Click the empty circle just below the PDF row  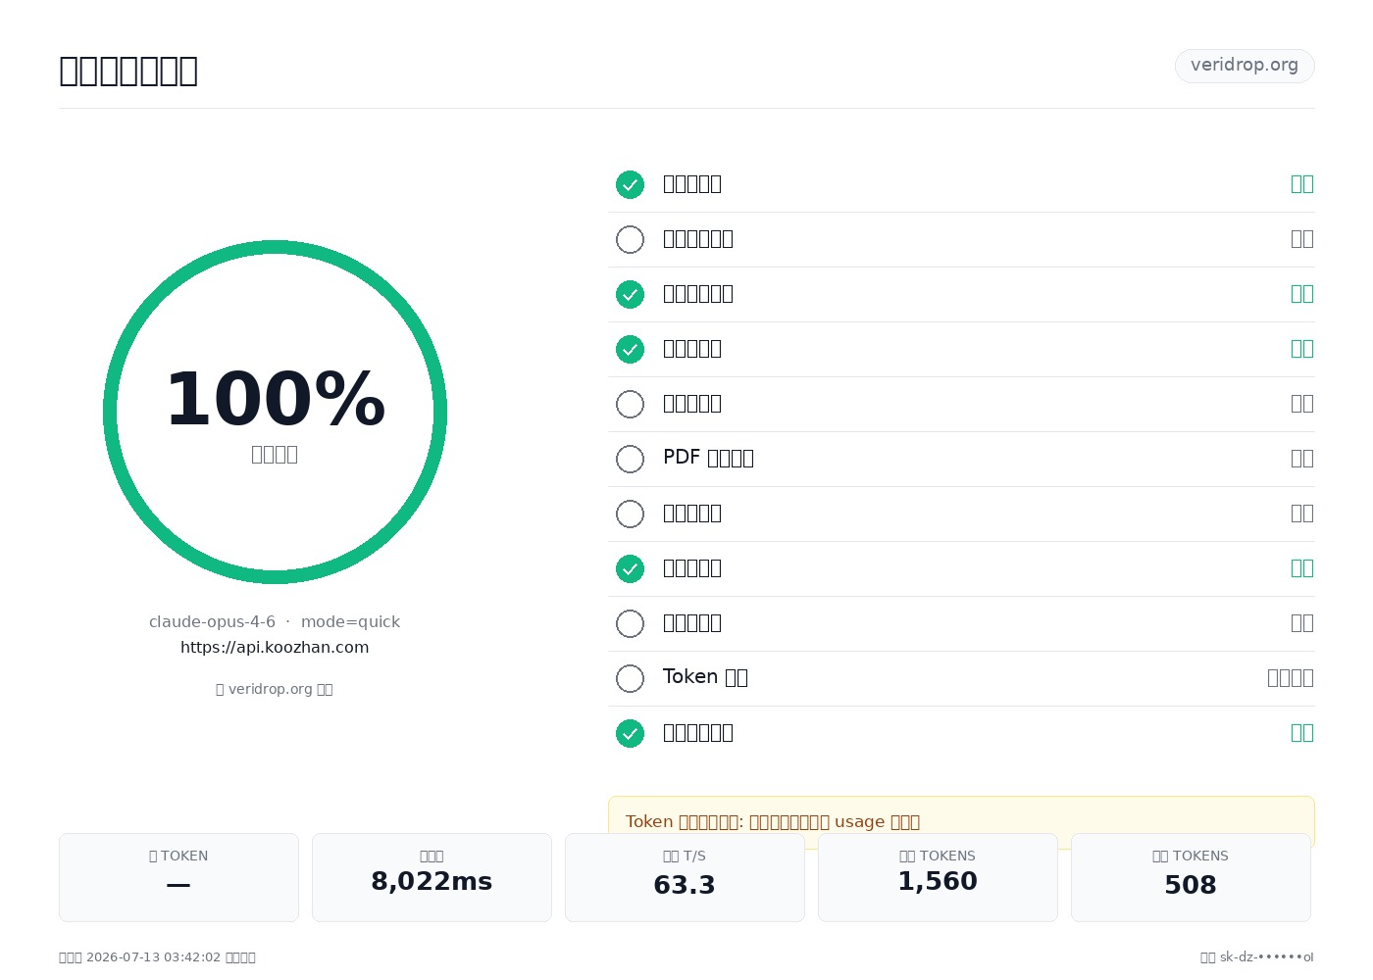630,514
